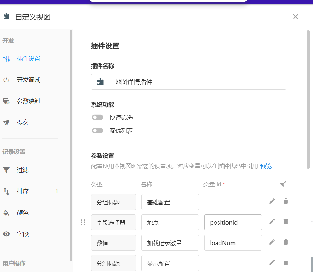Click the 预览 link

click(x=266, y=166)
